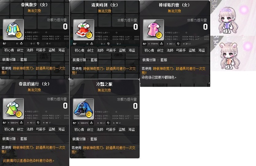Click the shield icon showing +31% in 棒球場約會

178,44
